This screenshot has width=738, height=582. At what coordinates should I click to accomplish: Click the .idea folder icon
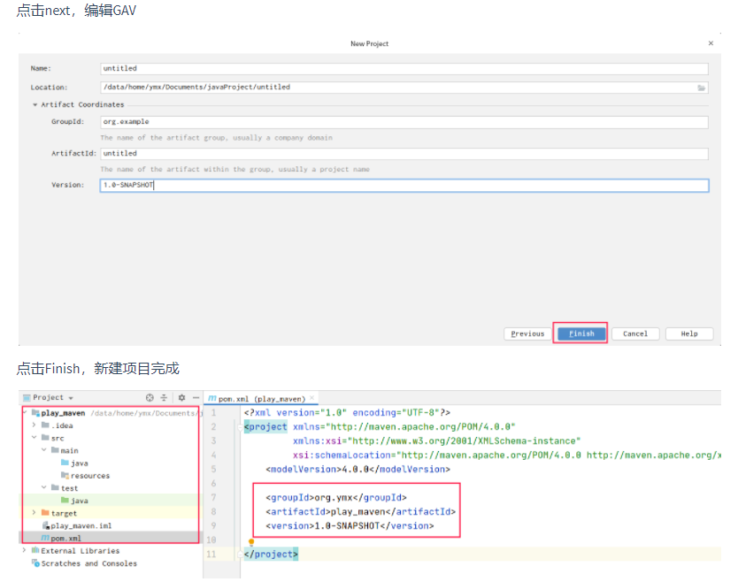pyautogui.click(x=45, y=425)
